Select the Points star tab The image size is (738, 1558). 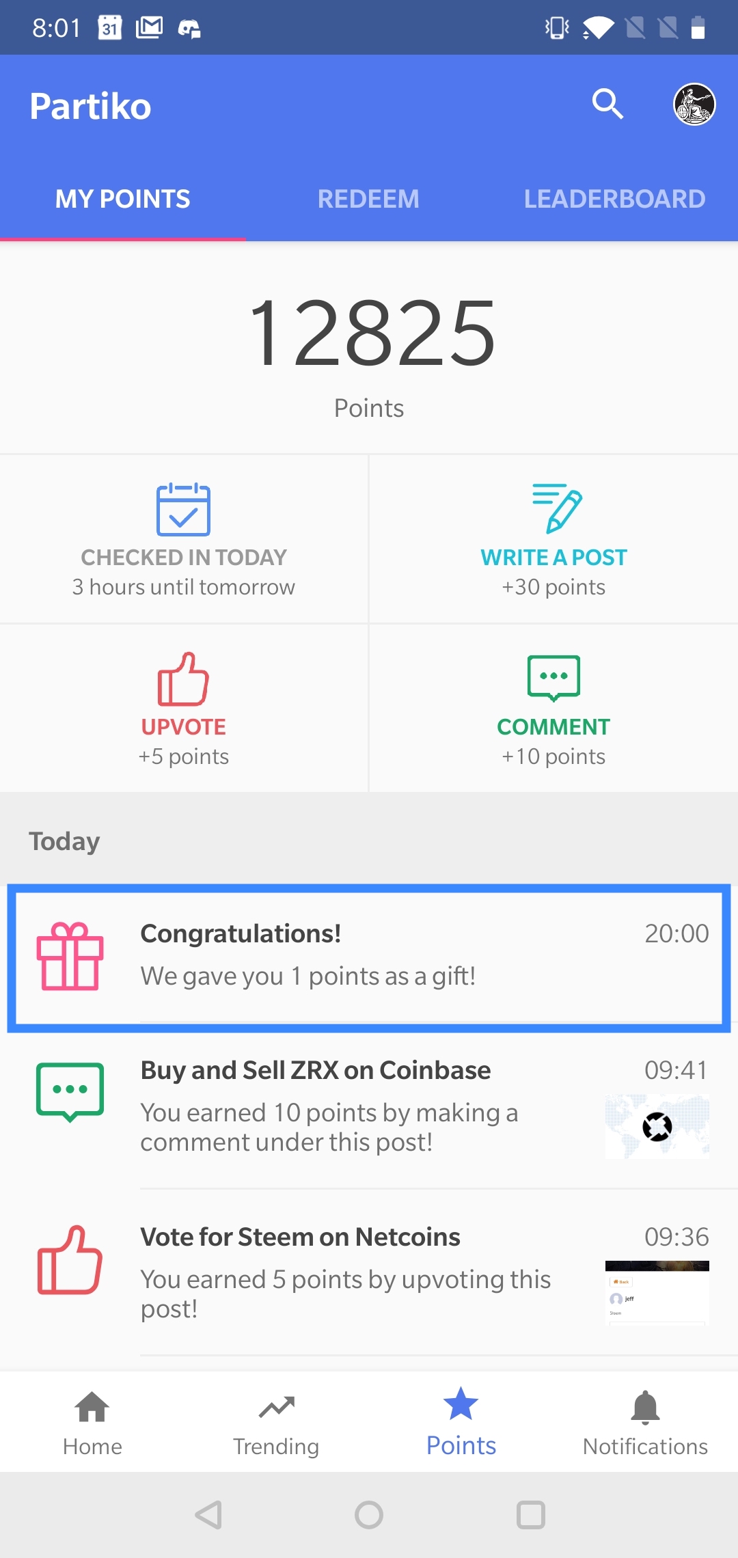pos(461,1423)
